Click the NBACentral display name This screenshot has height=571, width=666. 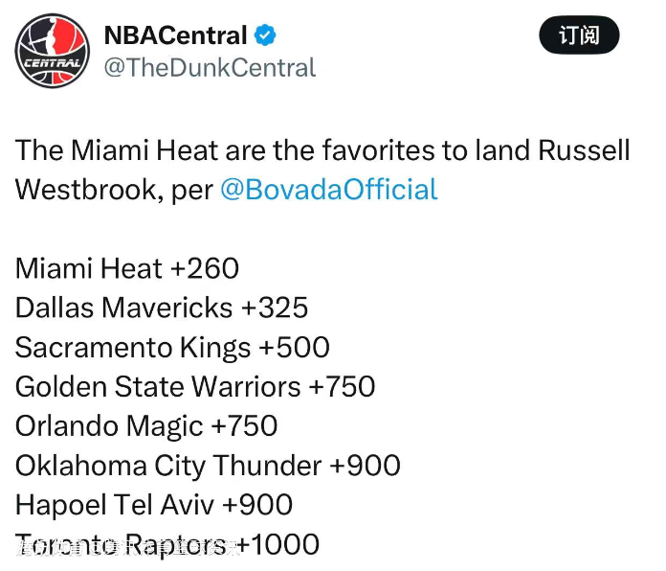pyautogui.click(x=175, y=35)
